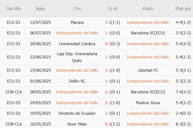Viewport: 193px width, 128px height.
Task: Select the Chủ column header
Action: (x=77, y=9)
